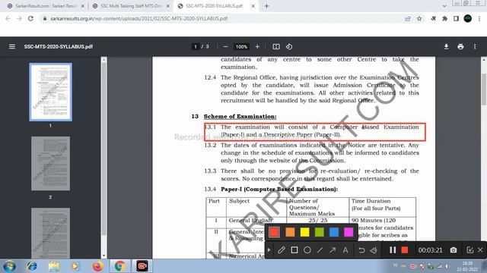
Task: Click the Scheme of Examination heading
Action: (240, 116)
